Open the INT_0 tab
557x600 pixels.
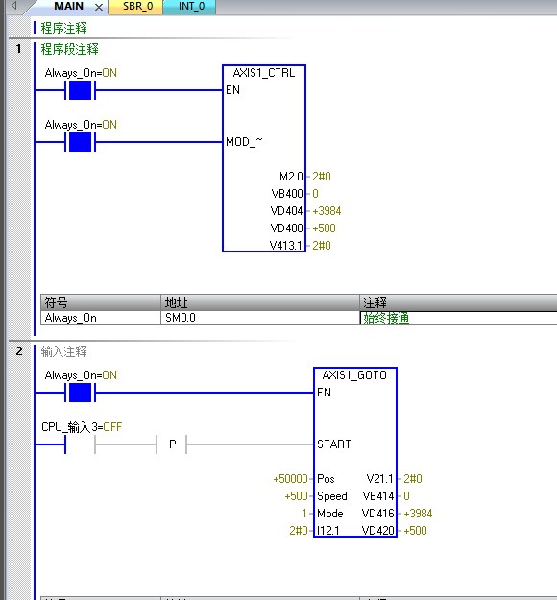pyautogui.click(x=191, y=7)
